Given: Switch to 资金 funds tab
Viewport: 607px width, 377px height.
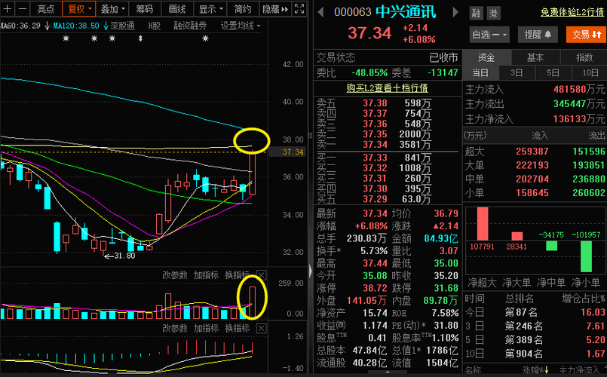Looking at the screenshot, I should click(486, 57).
